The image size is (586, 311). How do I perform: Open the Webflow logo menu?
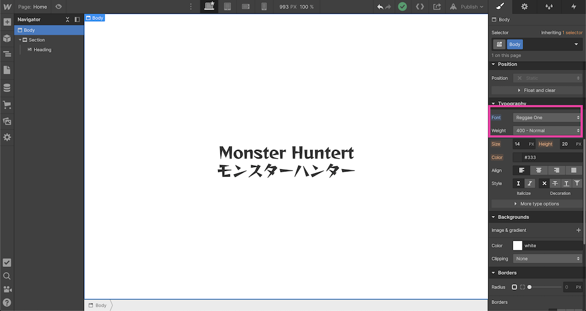click(x=7, y=7)
